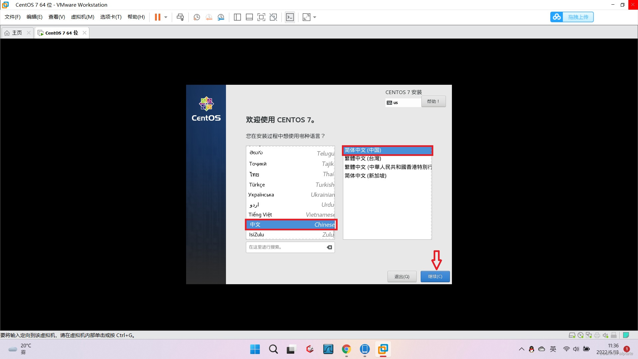638x359 pixels.
Task: Toggle the library sidebar view
Action: [x=237, y=17]
